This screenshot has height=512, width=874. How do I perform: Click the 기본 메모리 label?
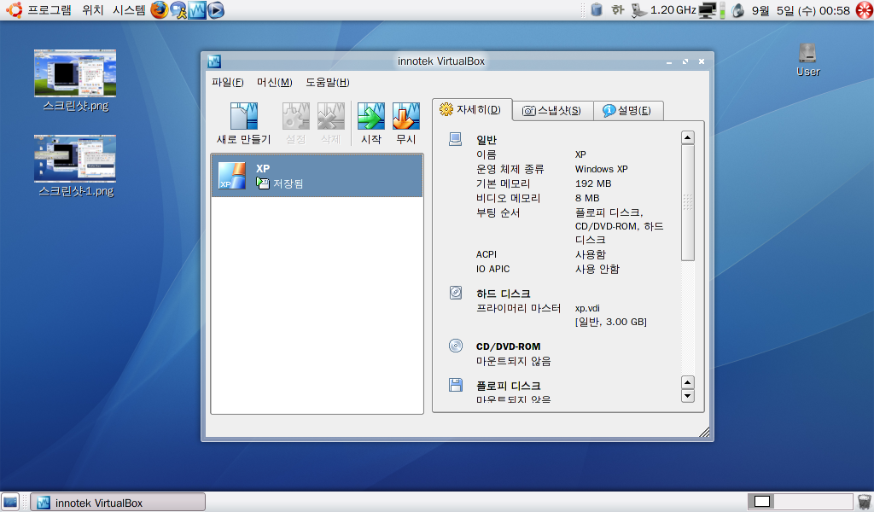point(503,183)
